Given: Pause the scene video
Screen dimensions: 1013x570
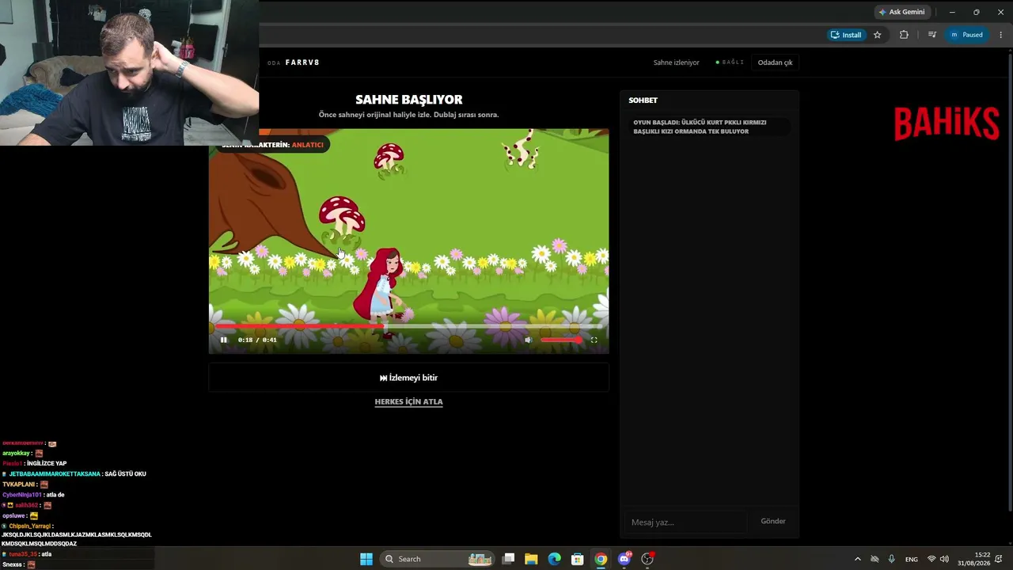Looking at the screenshot, I should tap(223, 340).
